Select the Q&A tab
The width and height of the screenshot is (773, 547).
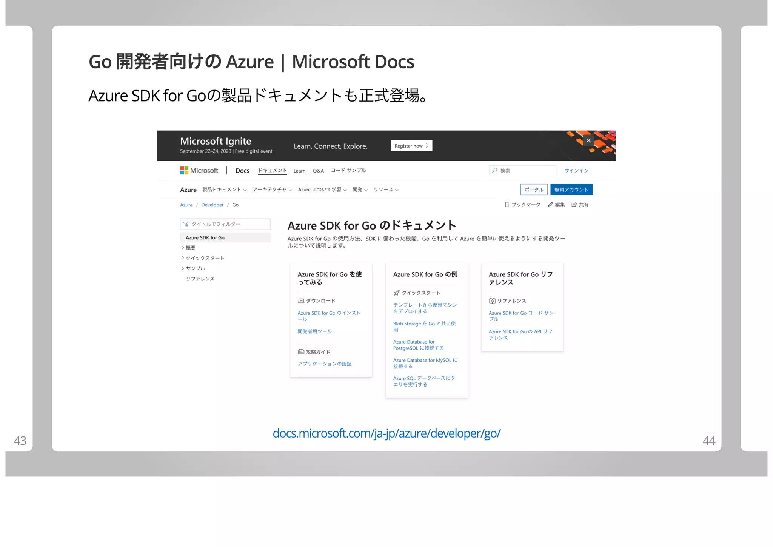click(x=318, y=171)
